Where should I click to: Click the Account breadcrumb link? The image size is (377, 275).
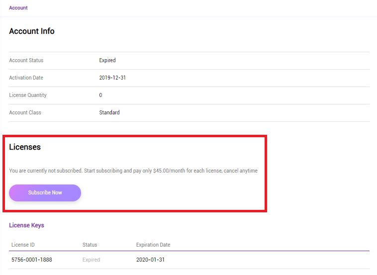tap(18, 8)
